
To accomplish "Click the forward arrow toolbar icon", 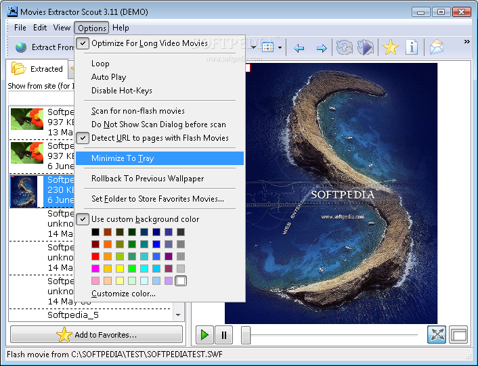I will (x=322, y=48).
